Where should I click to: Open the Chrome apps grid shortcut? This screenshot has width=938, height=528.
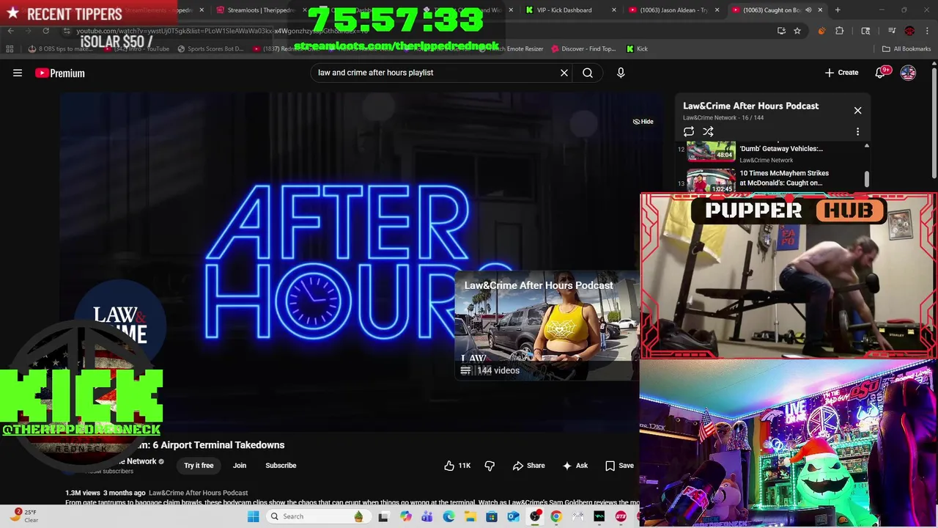click(10, 49)
